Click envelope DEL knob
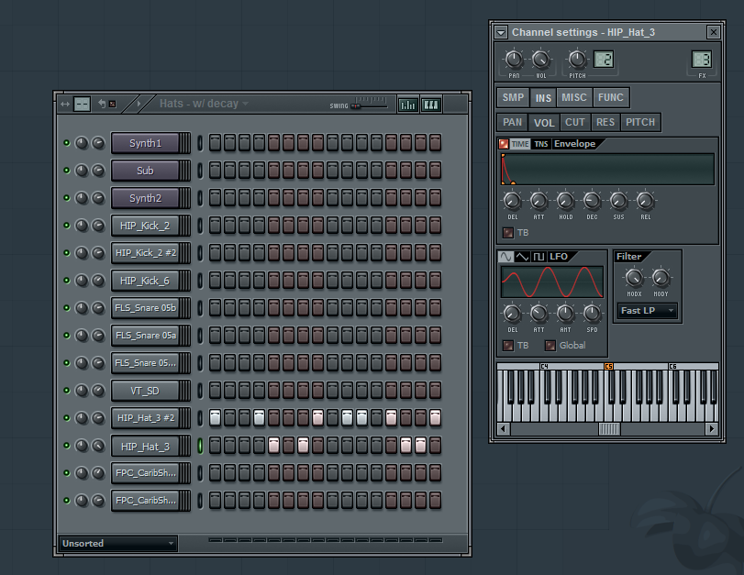744x575 pixels. pos(512,201)
